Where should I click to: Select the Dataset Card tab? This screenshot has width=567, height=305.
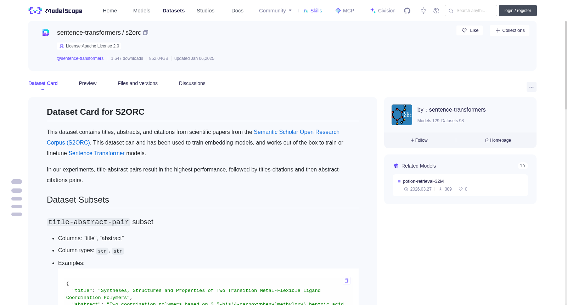(43, 83)
